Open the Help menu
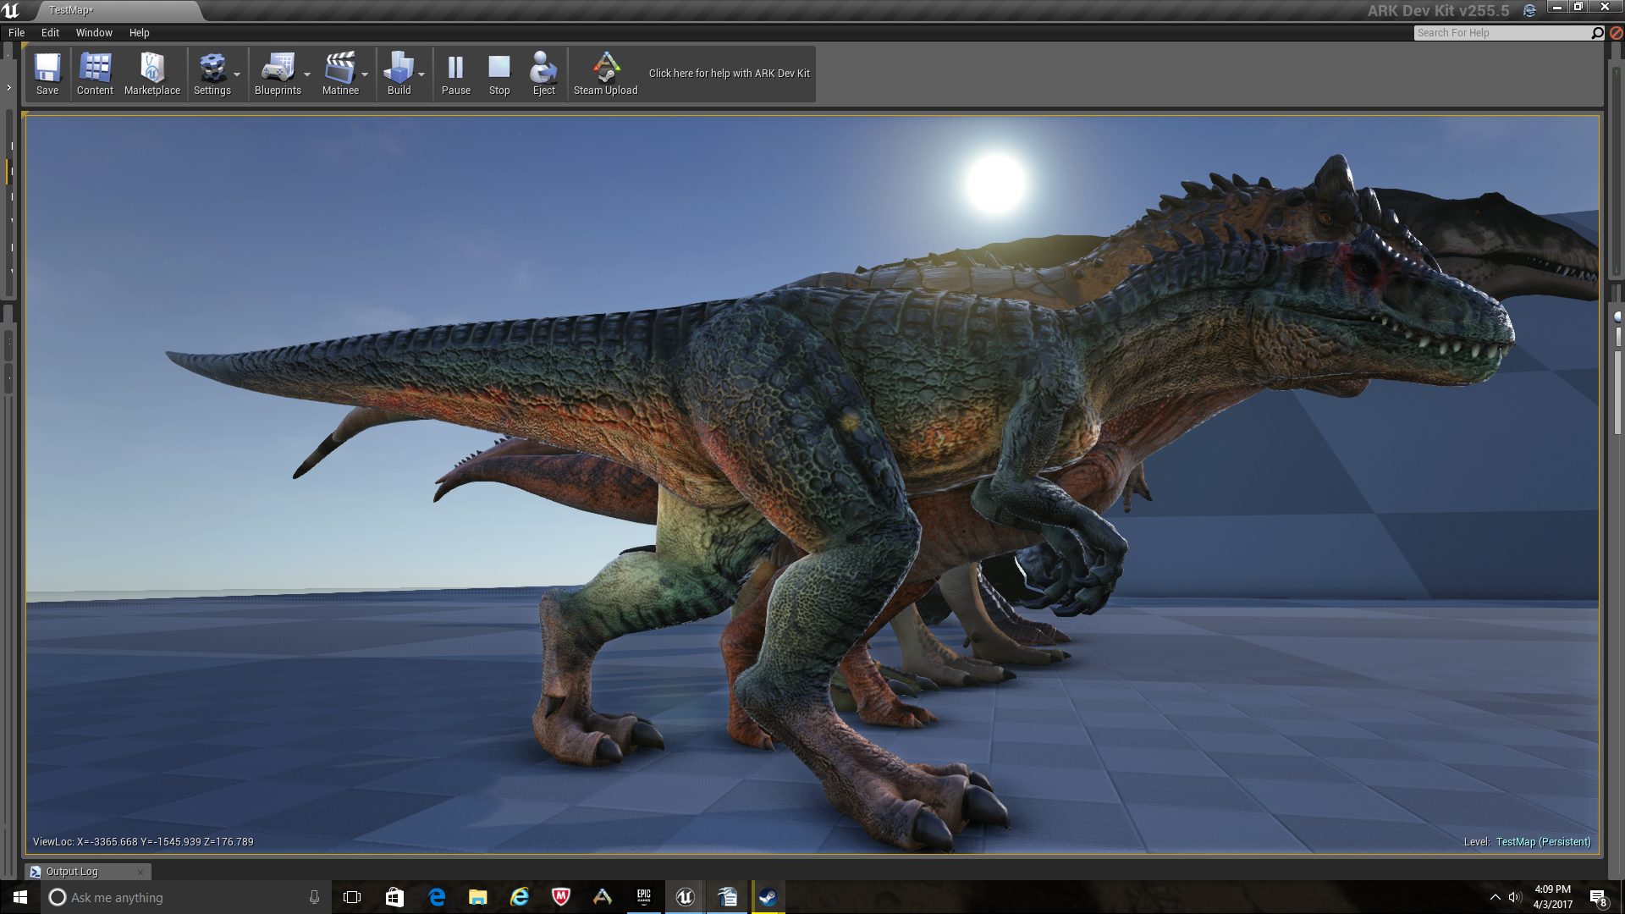 139,33
